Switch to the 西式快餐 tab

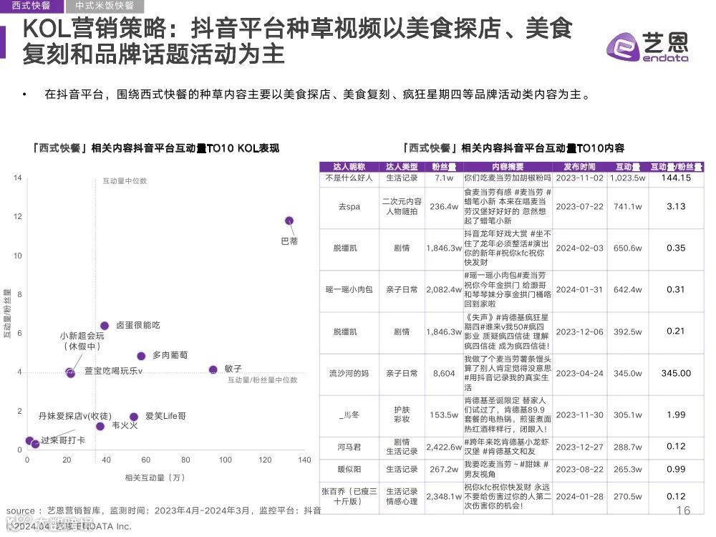point(31,6)
